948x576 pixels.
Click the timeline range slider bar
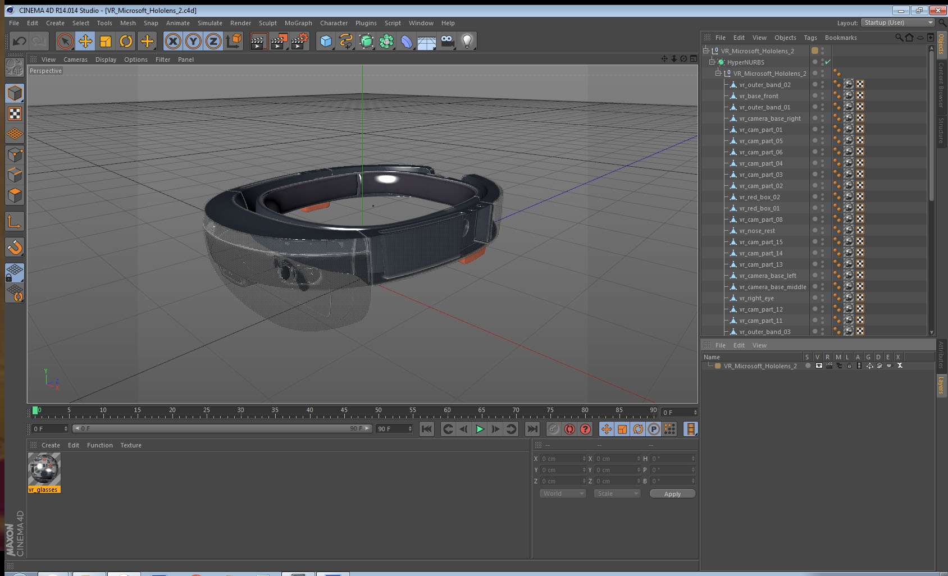(x=222, y=428)
